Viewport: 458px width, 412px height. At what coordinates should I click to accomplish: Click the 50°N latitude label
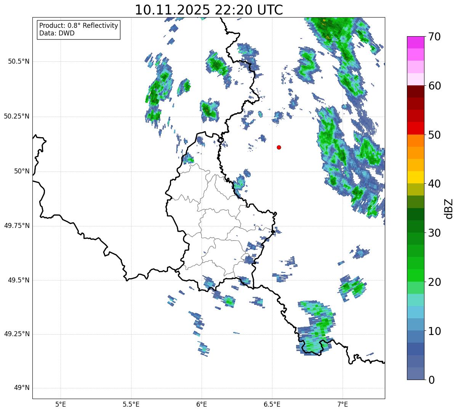22,171
